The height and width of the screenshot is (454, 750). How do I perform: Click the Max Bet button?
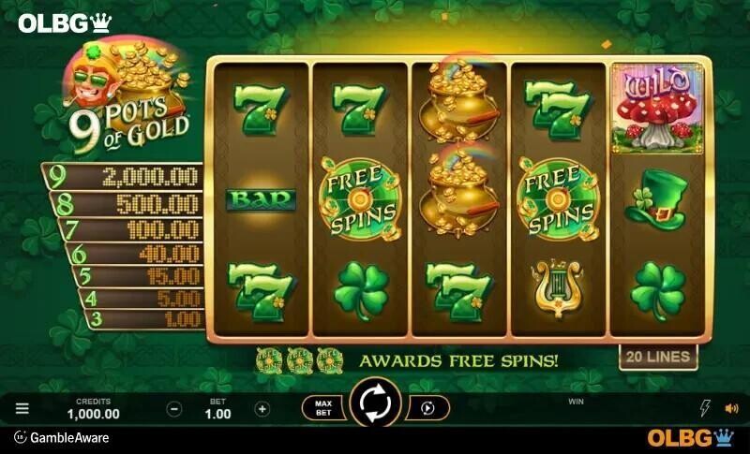click(x=323, y=408)
